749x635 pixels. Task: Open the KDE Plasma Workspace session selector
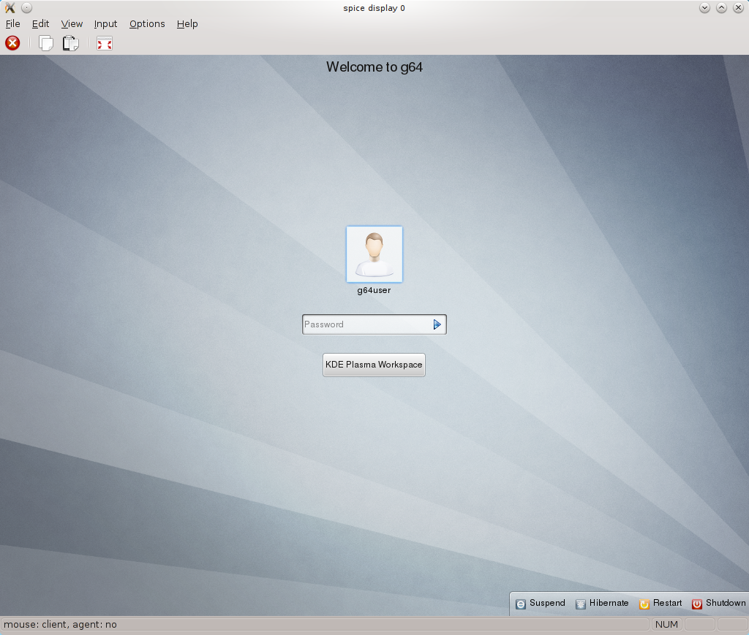[374, 365]
